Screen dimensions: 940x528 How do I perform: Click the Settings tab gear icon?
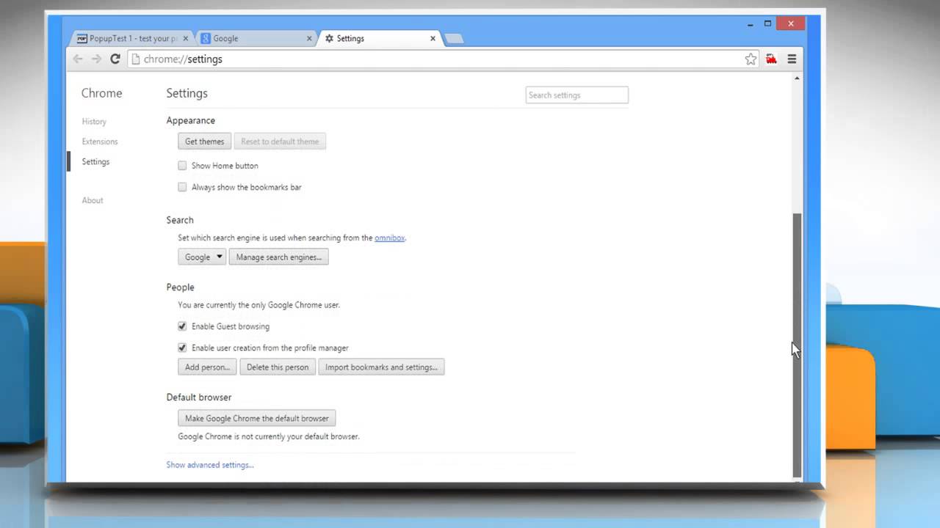[329, 38]
